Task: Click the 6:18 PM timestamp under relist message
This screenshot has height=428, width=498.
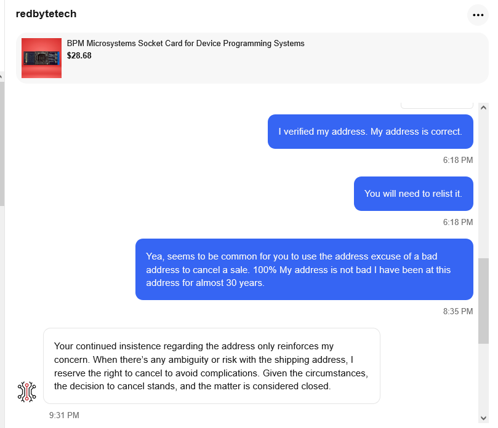Action: (458, 222)
